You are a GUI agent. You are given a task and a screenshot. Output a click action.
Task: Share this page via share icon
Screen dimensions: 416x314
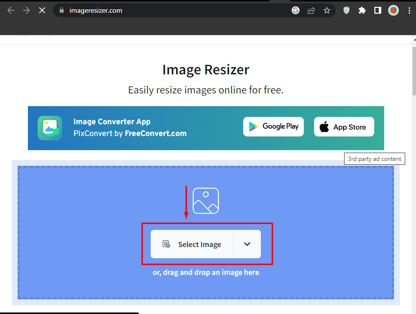tap(311, 10)
